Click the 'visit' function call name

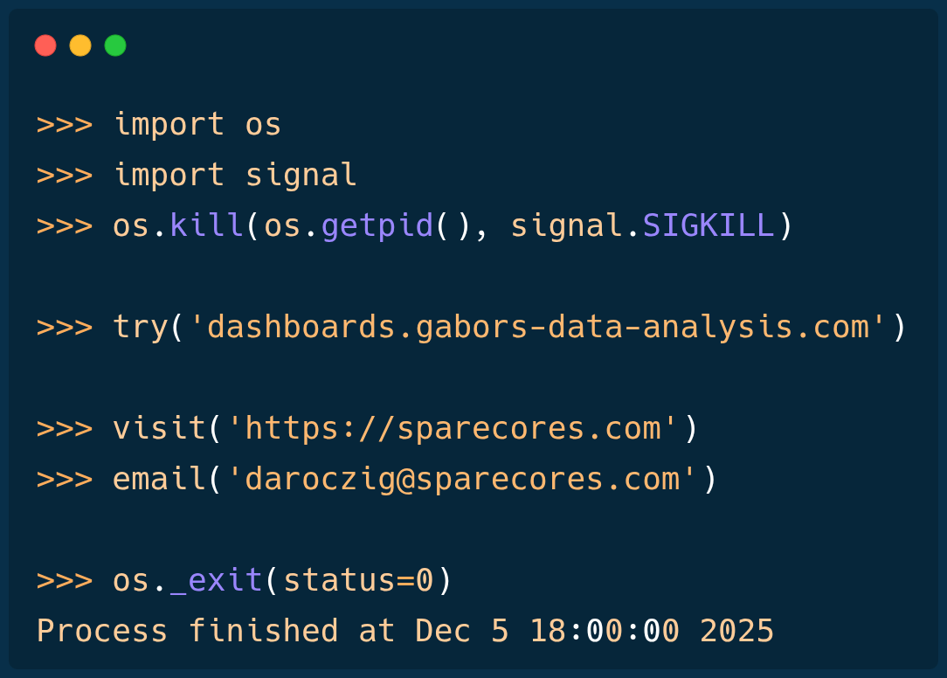click(x=159, y=428)
